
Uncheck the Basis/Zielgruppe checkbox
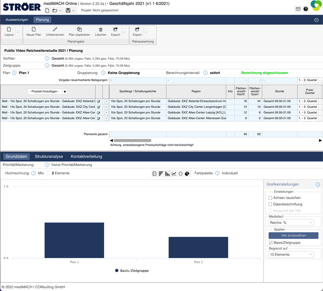pos(270,243)
